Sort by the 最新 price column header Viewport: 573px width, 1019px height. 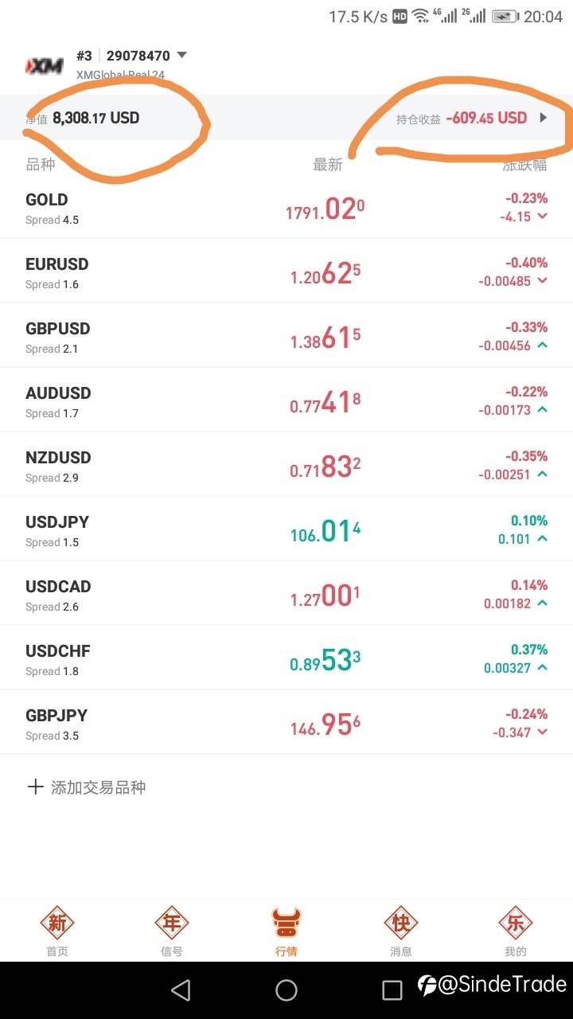tap(328, 165)
